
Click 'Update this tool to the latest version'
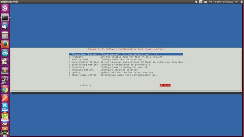click(x=127, y=72)
